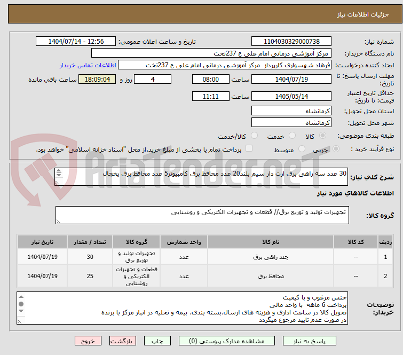Screen dimensions: 403x355
Task: Click the خروج exit button
Action: (88, 341)
